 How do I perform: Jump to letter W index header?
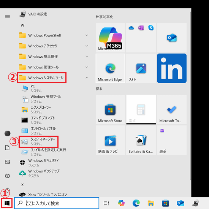pos(22,25)
